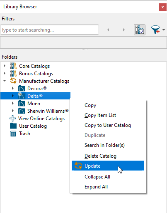Viewport: 167px width, 213px height.
Task: Select Copy to User Catalog
Action: pos(108,125)
